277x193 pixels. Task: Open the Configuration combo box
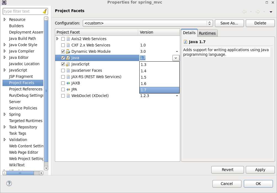[148, 23]
